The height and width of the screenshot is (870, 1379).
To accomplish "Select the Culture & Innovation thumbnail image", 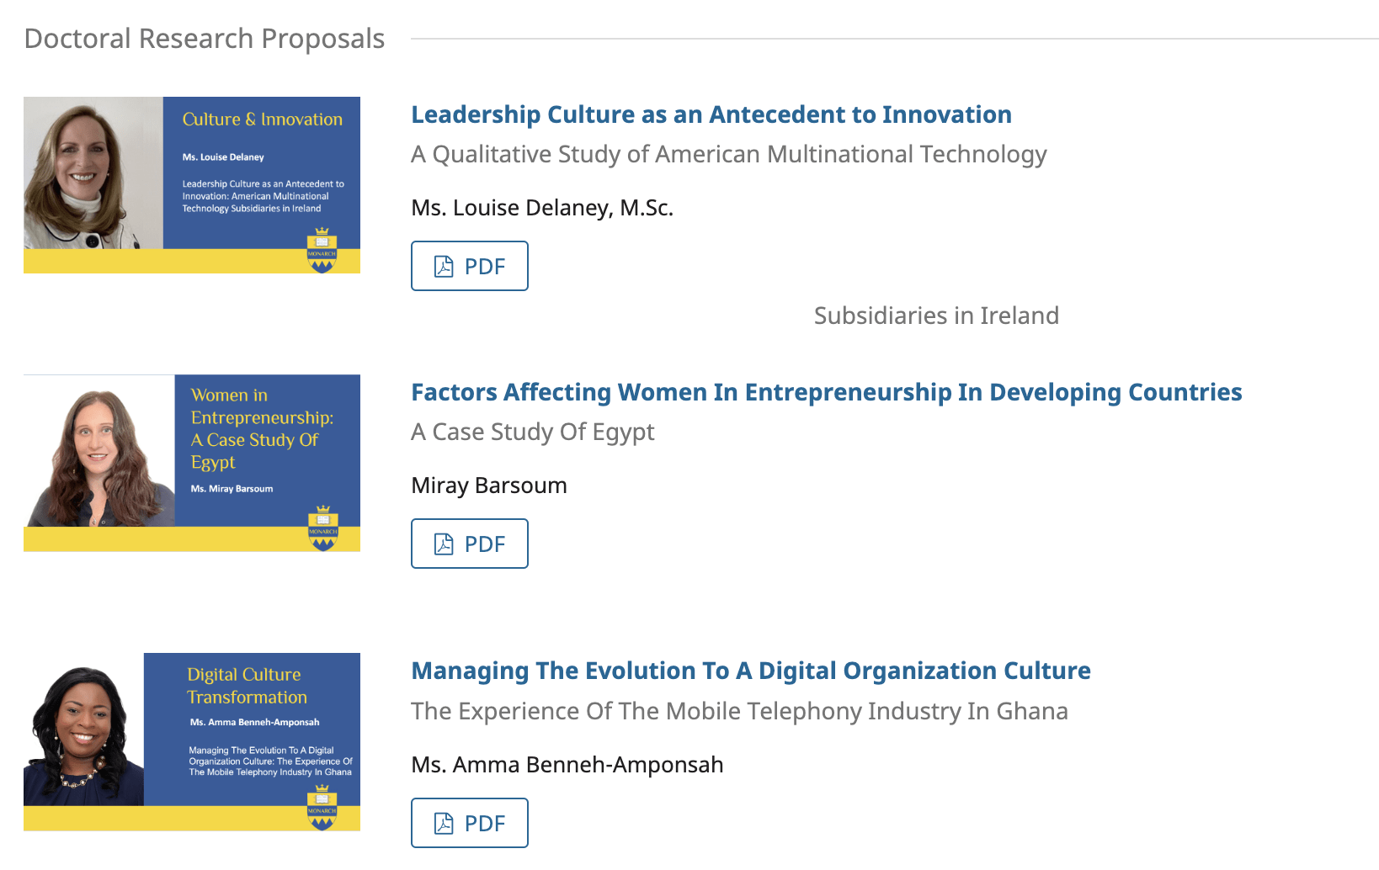I will tap(192, 185).
